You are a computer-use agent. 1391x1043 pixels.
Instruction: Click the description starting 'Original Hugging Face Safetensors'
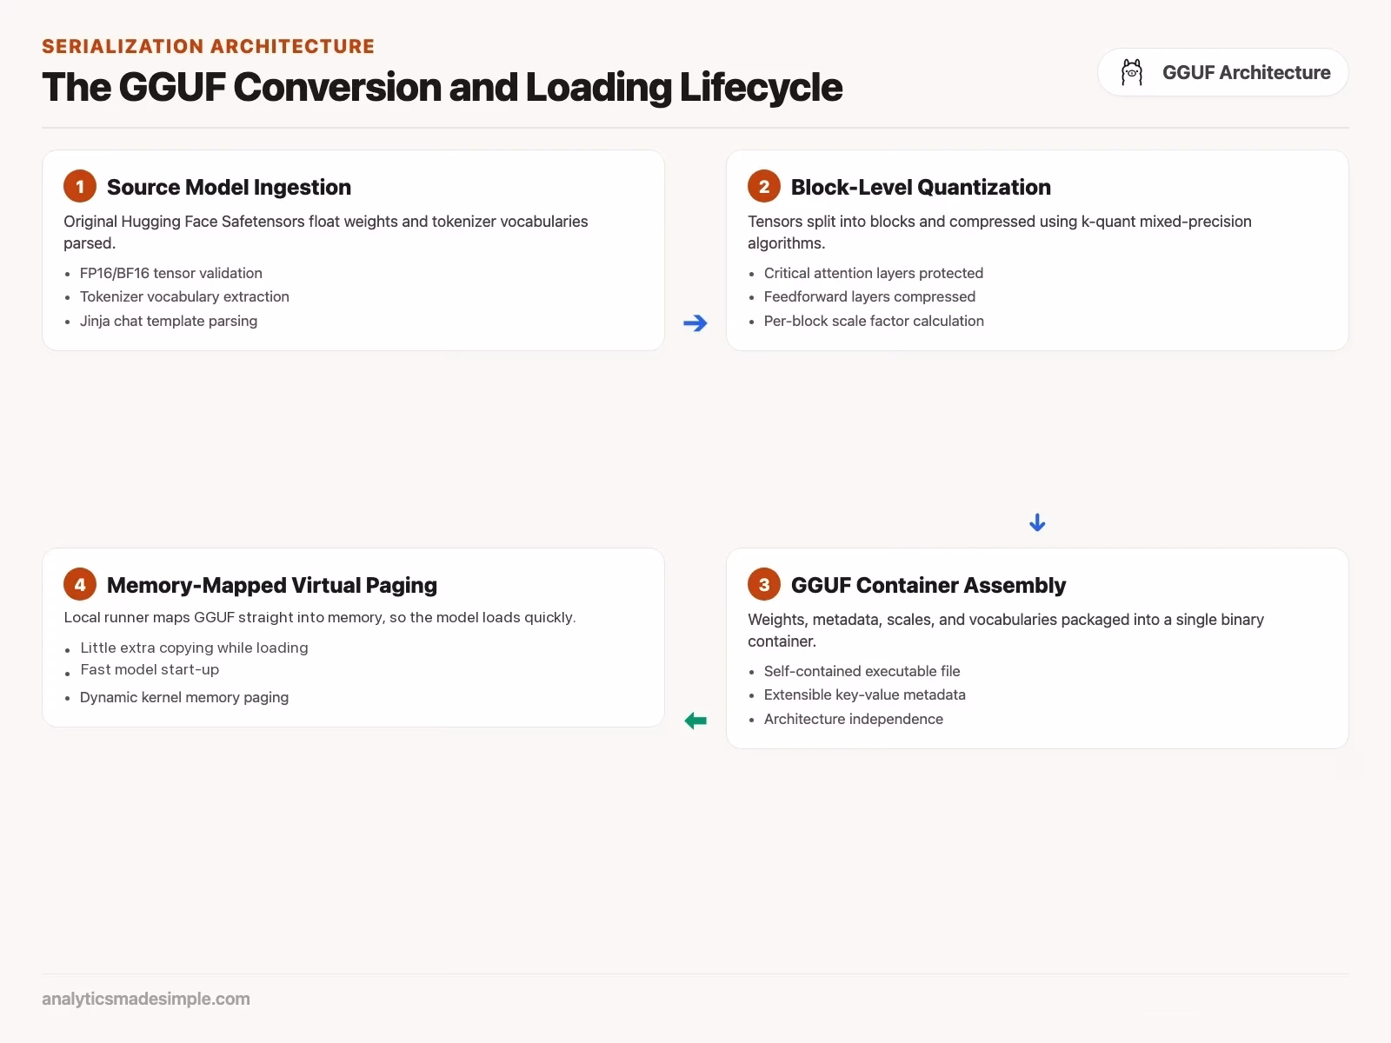(x=326, y=232)
